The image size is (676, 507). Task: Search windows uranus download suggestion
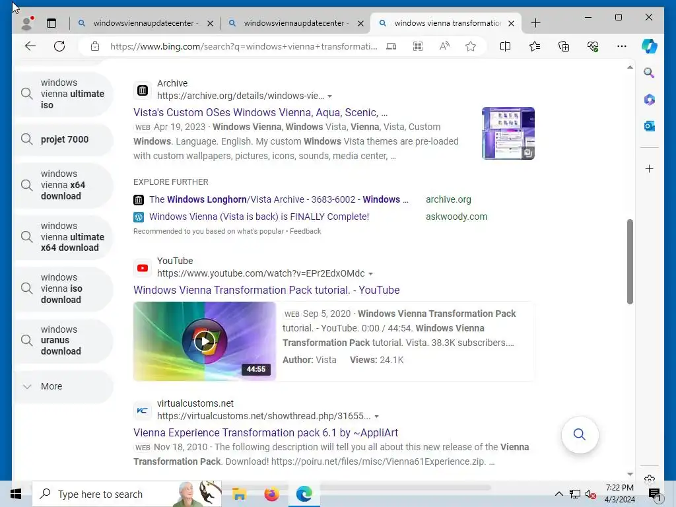[x=64, y=340]
